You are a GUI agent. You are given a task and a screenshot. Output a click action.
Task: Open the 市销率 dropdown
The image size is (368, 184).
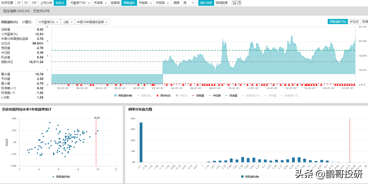[x=145, y=3]
